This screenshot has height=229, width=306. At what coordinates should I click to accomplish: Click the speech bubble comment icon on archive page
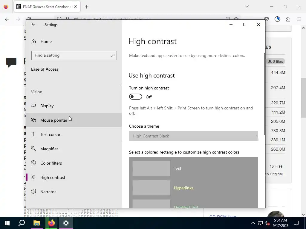(11, 63)
